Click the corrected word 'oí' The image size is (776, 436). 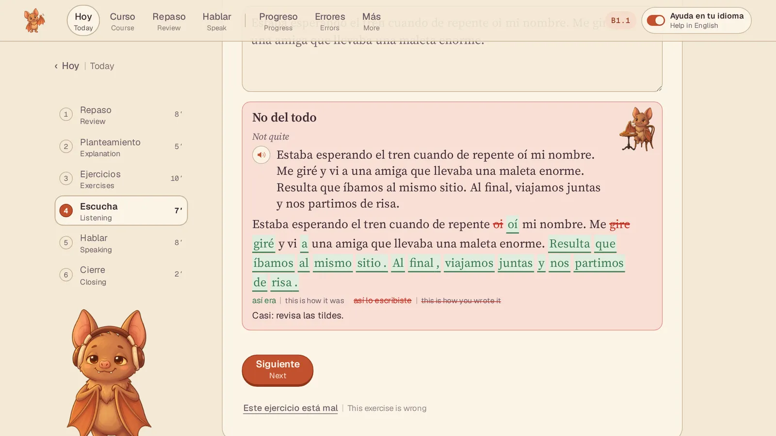pos(513,224)
